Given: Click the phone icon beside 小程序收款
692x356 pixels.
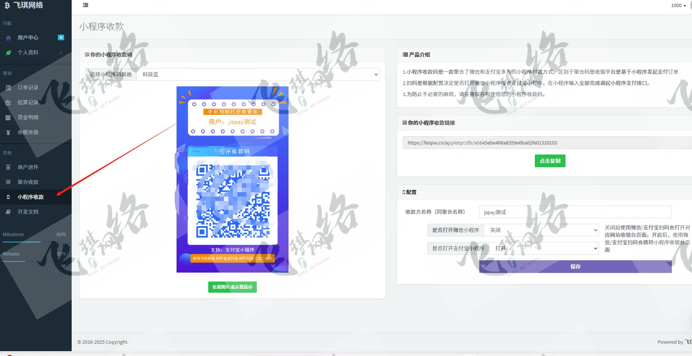Looking at the screenshot, I should [x=8, y=197].
